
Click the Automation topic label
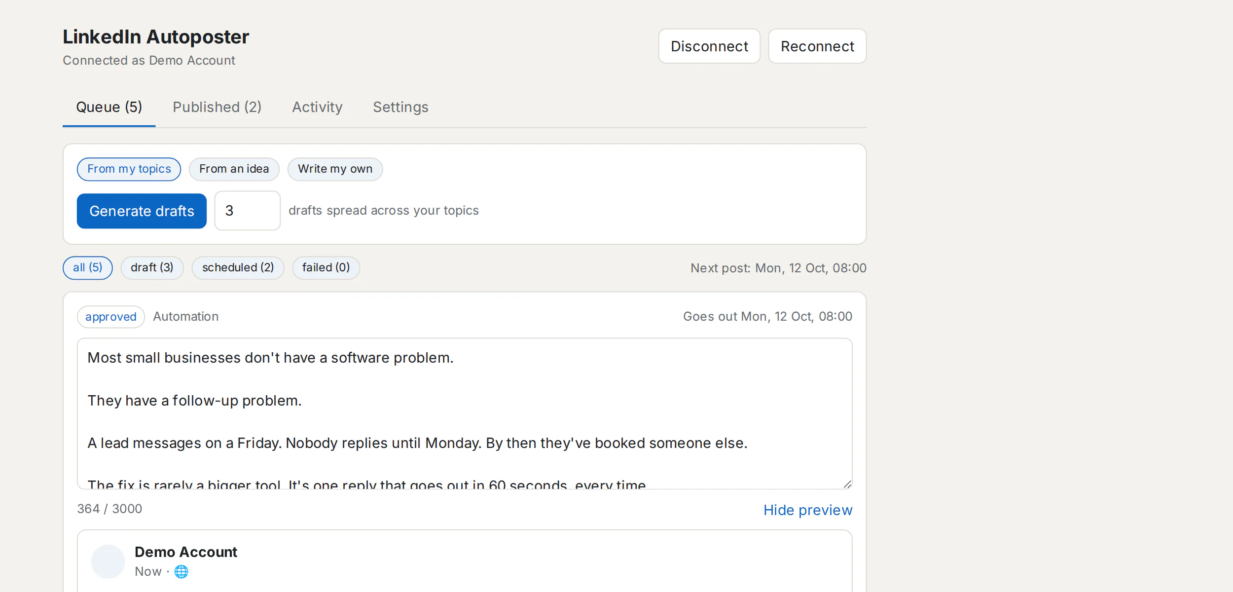[x=186, y=316]
